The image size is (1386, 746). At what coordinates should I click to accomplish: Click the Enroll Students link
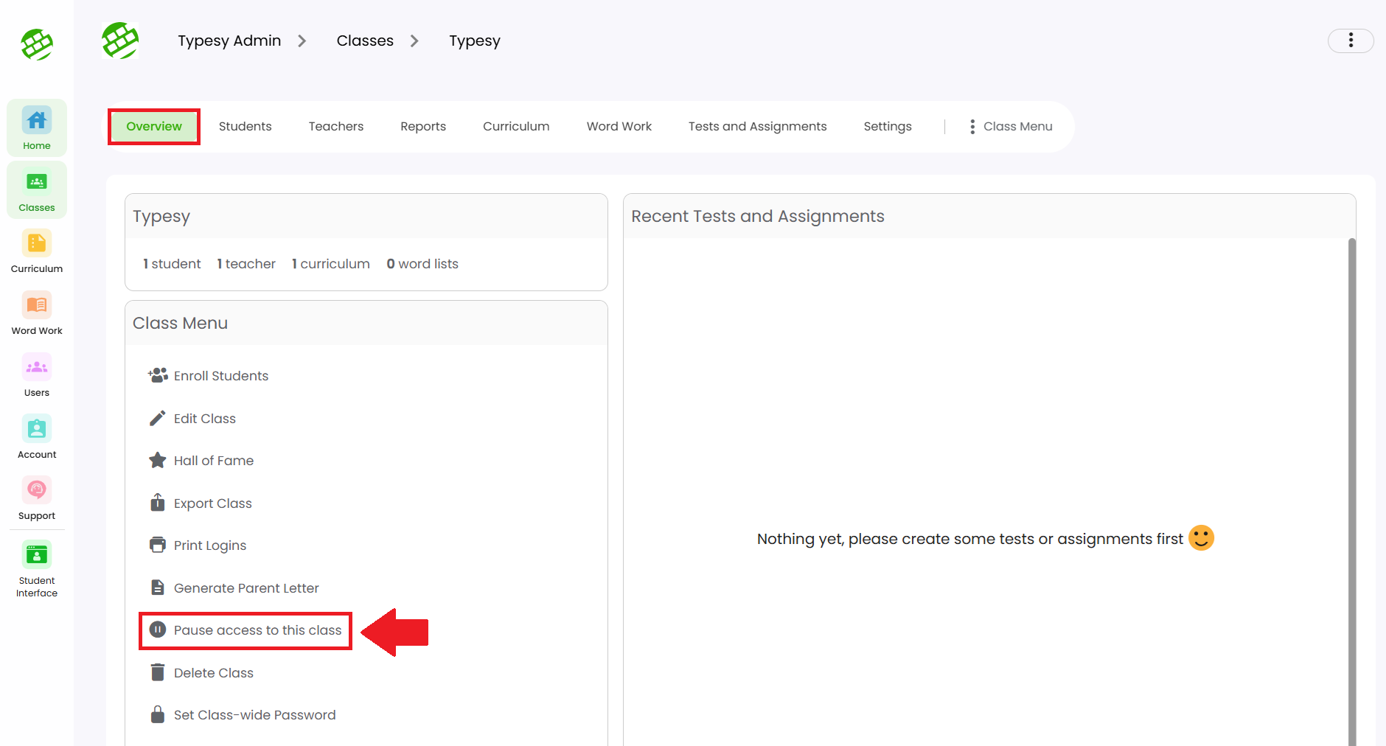click(x=221, y=375)
